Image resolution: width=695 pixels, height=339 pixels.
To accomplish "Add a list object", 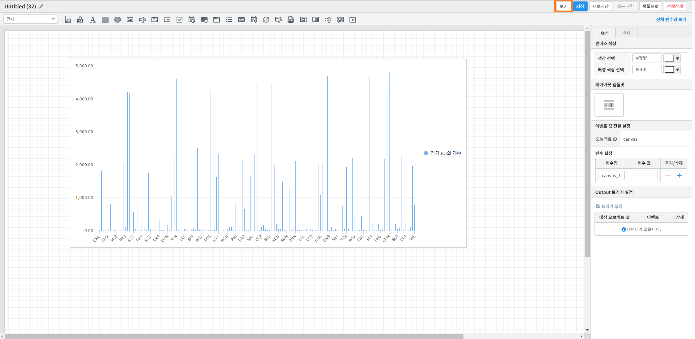I will click(x=229, y=20).
